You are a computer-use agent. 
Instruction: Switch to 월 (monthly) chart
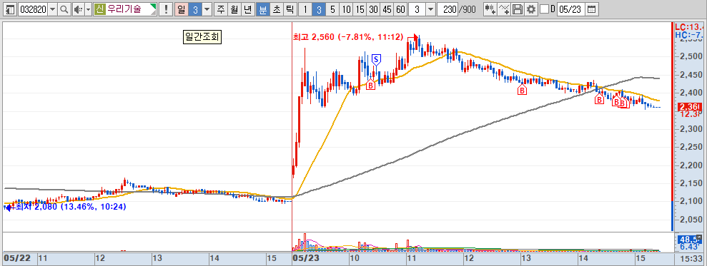pyautogui.click(x=234, y=9)
